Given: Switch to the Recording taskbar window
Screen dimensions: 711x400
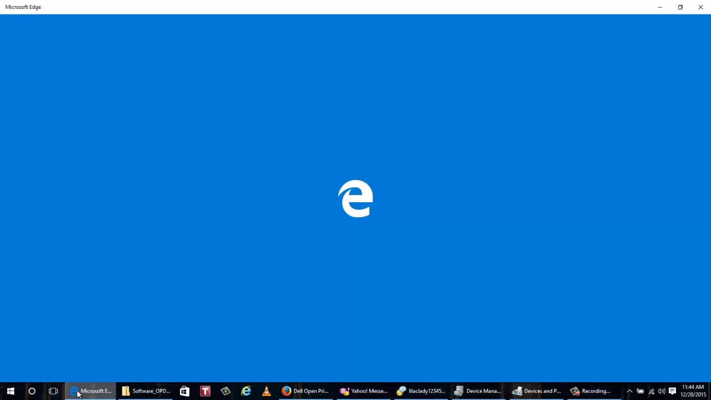Looking at the screenshot, I should [594, 391].
